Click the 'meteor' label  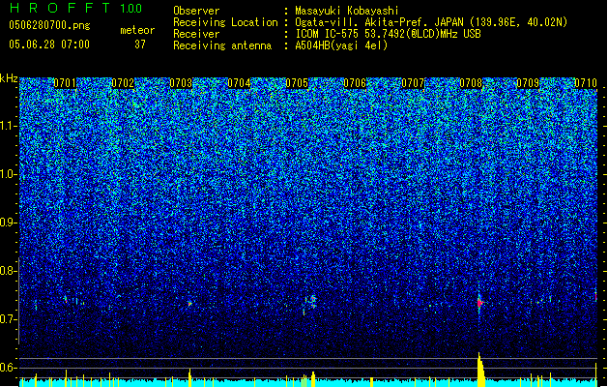(137, 30)
